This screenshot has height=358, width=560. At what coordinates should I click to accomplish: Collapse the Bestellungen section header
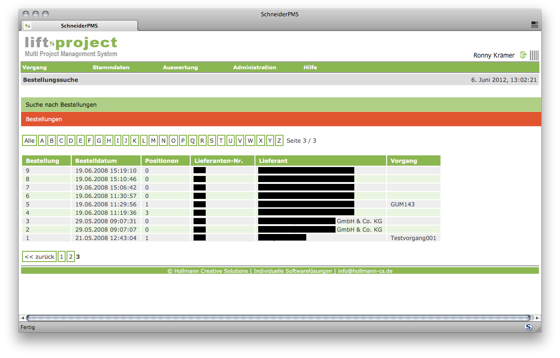[x=44, y=119]
